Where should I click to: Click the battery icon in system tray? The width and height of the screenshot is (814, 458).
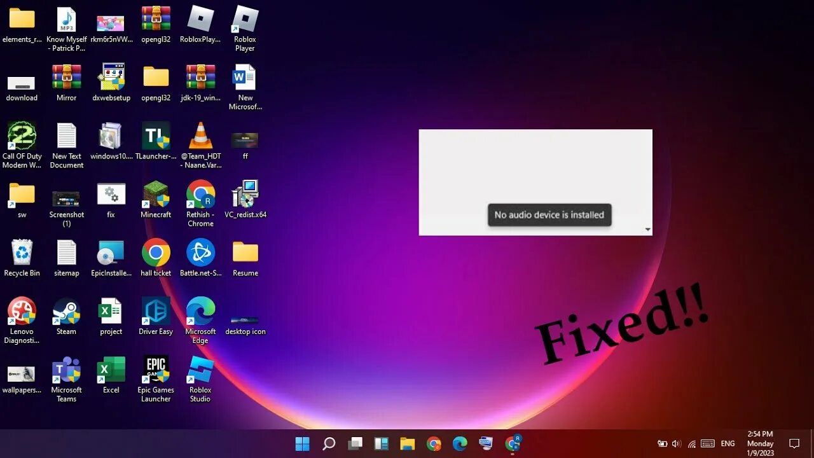[662, 443]
